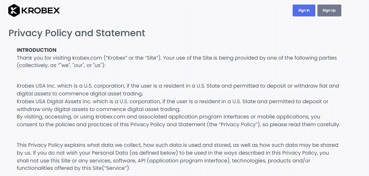
Task: Click the line beginning '(collectively, as'
Action: pos(61,65)
